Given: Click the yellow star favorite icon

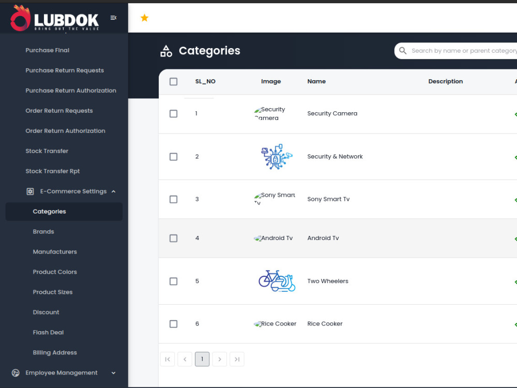Looking at the screenshot, I should [144, 17].
